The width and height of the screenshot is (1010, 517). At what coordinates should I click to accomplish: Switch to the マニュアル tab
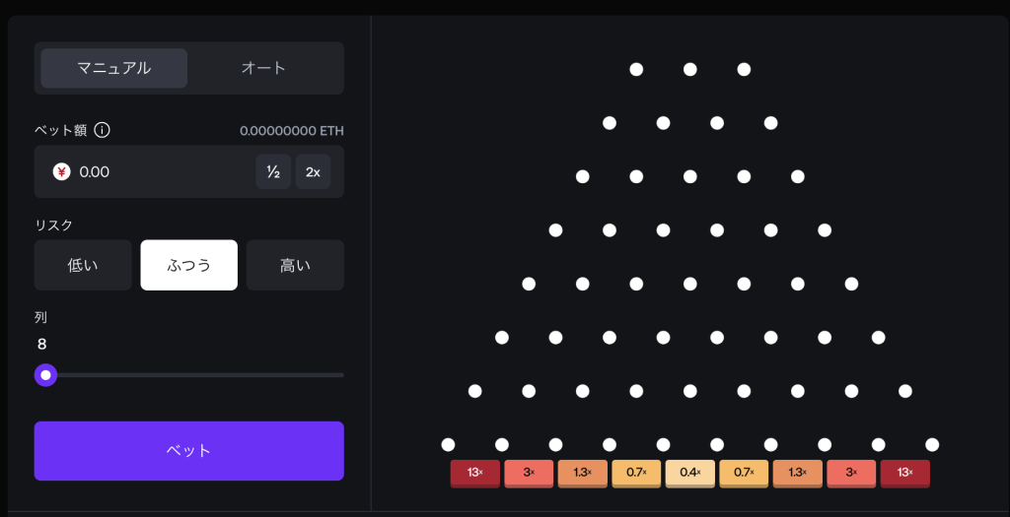click(x=114, y=68)
